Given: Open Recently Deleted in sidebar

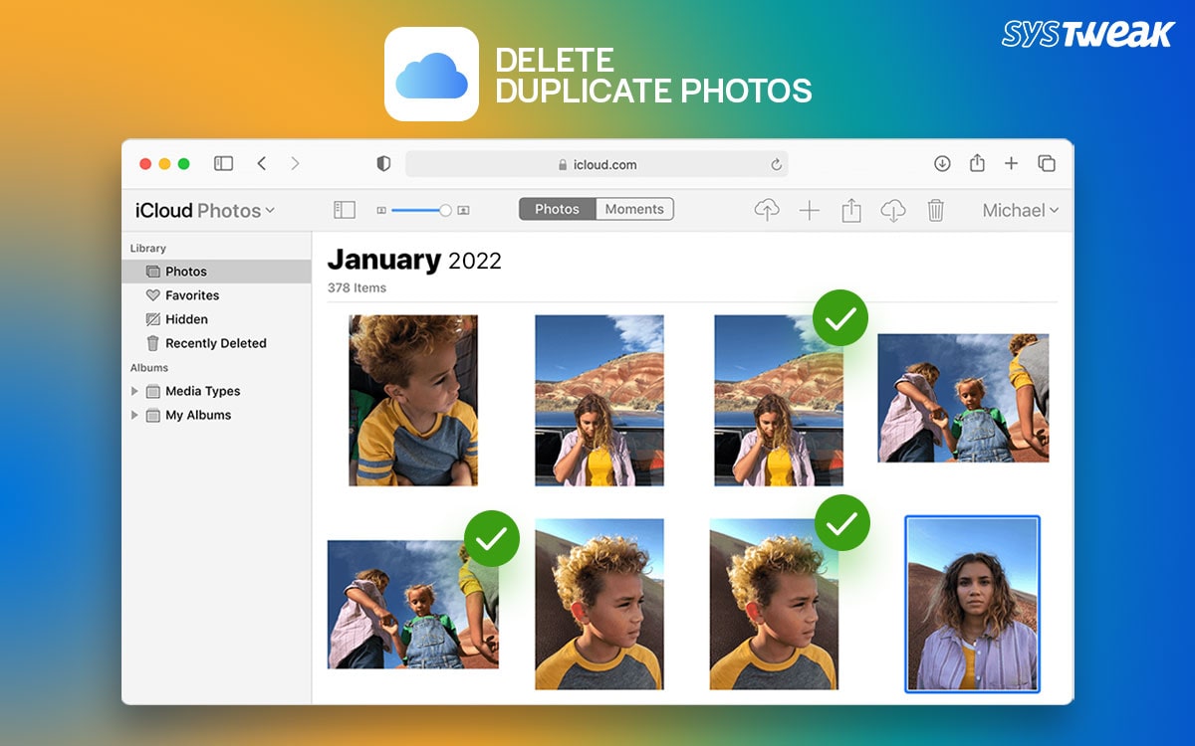Looking at the screenshot, I should click(x=216, y=343).
